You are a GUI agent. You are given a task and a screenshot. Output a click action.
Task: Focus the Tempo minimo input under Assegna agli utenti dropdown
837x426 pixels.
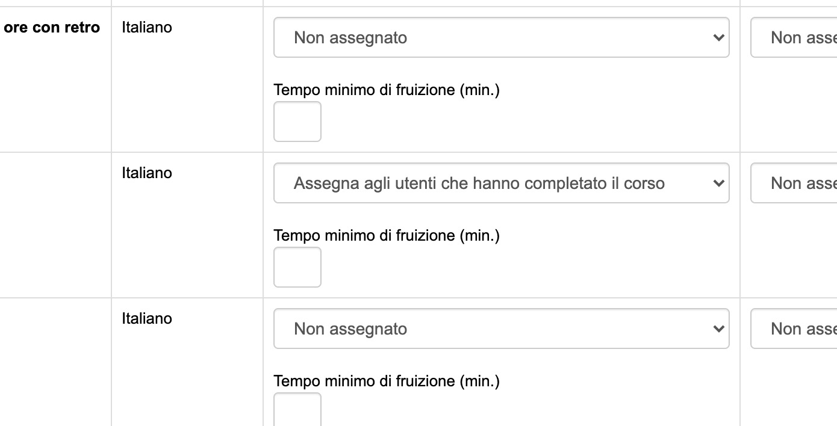point(297,267)
